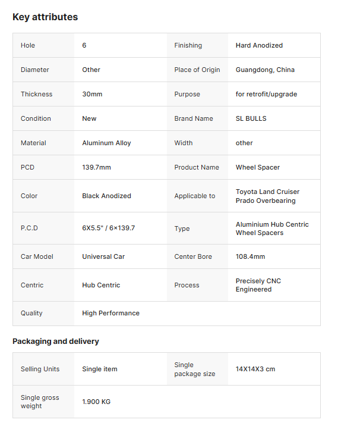Image resolution: width=338 pixels, height=429 pixels.
Task: Click the 139.7mm PCD value
Action: point(96,167)
